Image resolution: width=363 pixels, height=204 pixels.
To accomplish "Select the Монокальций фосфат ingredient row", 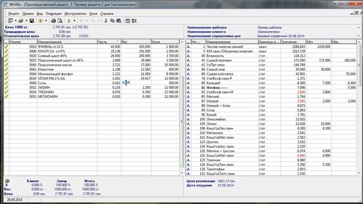I will (x=92, y=74).
